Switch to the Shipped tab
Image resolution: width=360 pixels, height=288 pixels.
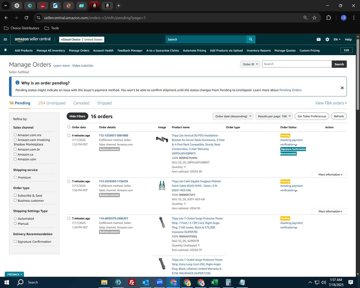point(104,103)
